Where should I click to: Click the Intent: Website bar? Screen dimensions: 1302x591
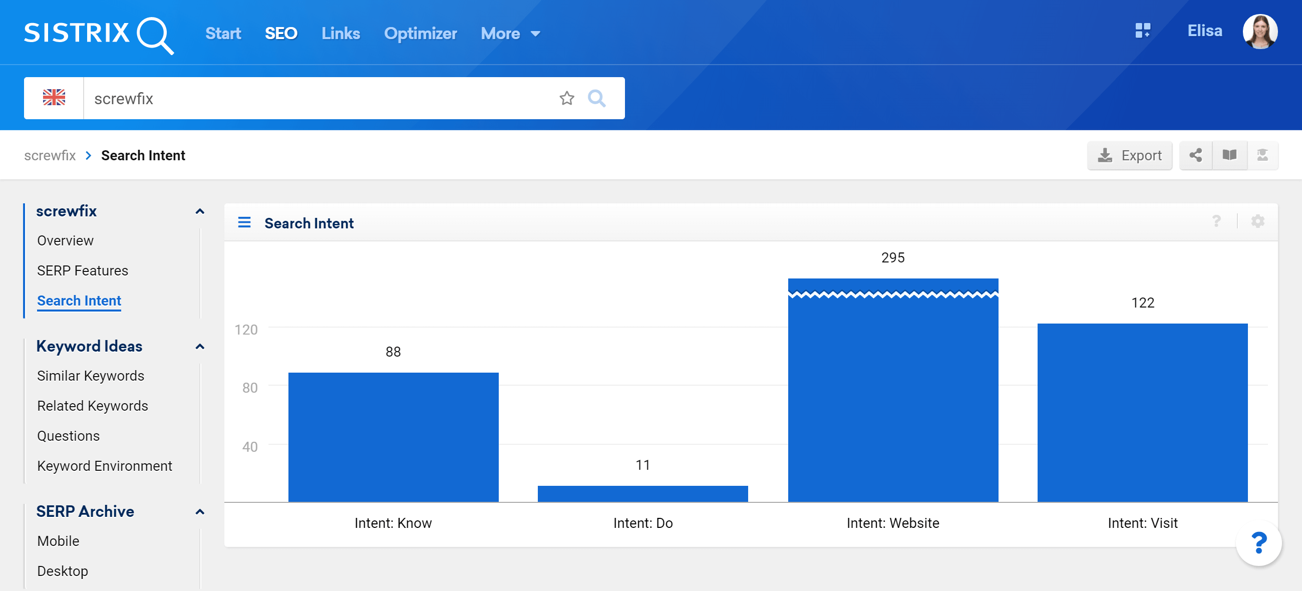(x=892, y=390)
